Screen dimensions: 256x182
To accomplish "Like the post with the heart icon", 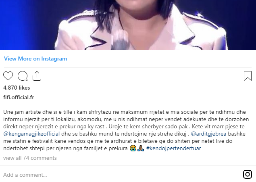I will click(x=8, y=76).
